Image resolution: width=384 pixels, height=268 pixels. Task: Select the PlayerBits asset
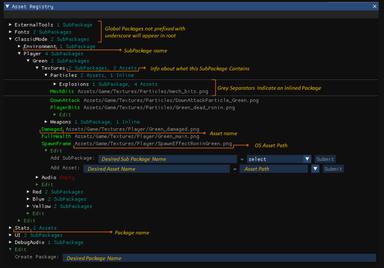coord(65,107)
